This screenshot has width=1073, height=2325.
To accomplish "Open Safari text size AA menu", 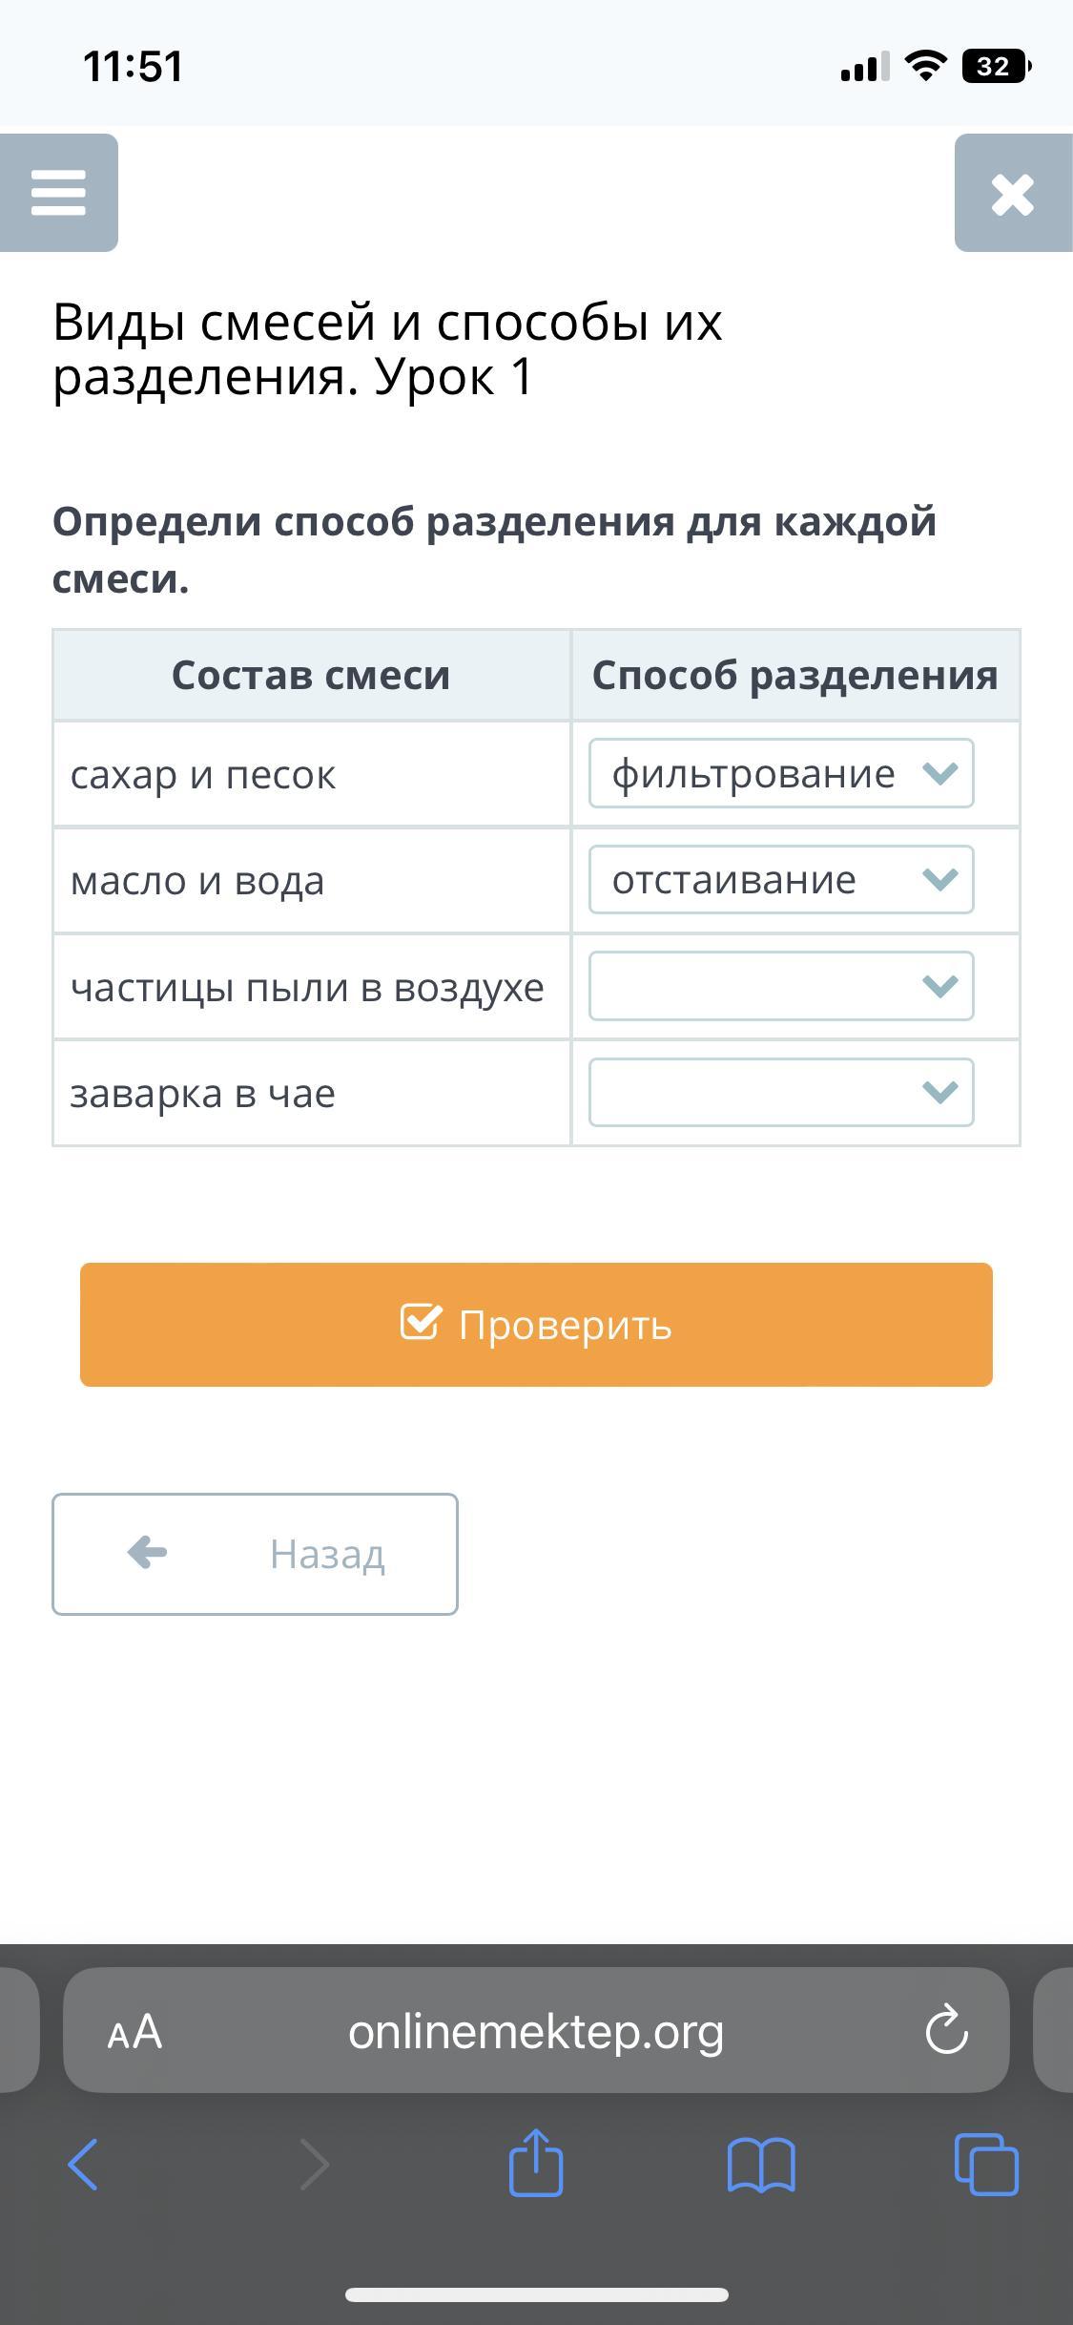I will click(134, 2031).
